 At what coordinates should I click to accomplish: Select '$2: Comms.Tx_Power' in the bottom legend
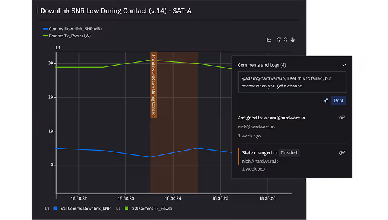pyautogui.click(x=152, y=209)
